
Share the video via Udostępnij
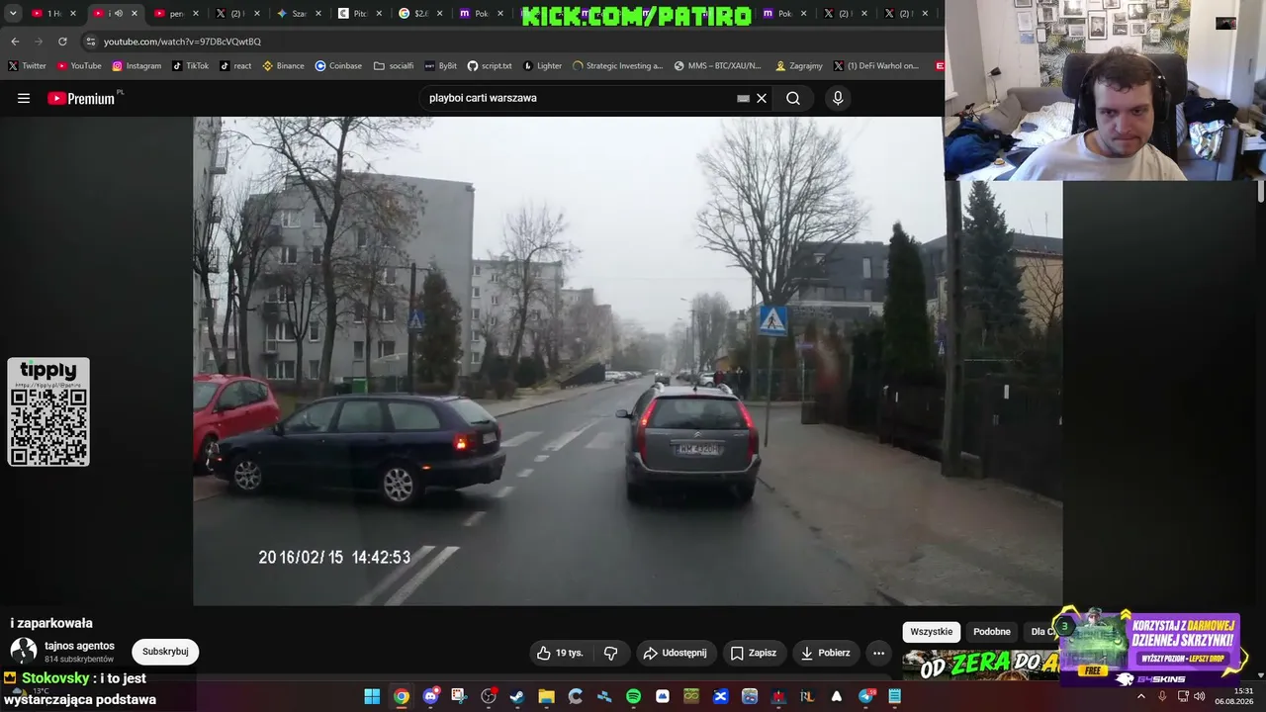click(676, 653)
